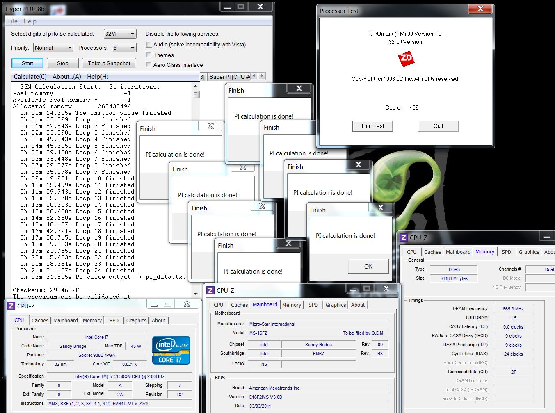Click the CPU-Z icon in Mainboard window title
The height and width of the screenshot is (413, 555).
[210, 290]
